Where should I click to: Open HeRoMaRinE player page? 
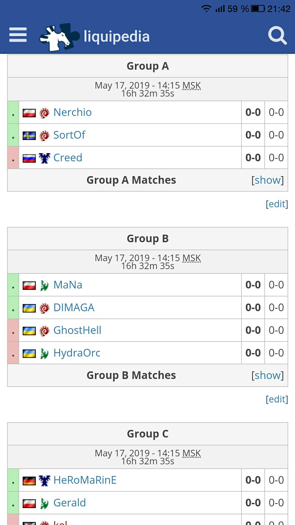click(x=85, y=480)
